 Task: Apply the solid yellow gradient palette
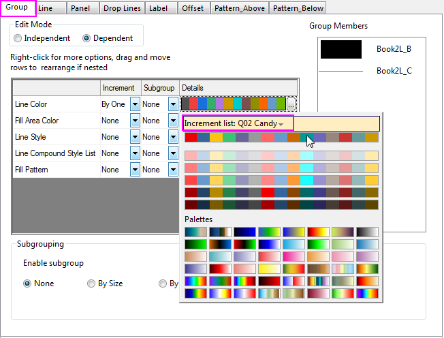point(269,269)
